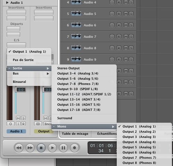Select Output 15-16 (ADAT 5/6)
This screenshot has width=173, height=166.
(84, 105)
